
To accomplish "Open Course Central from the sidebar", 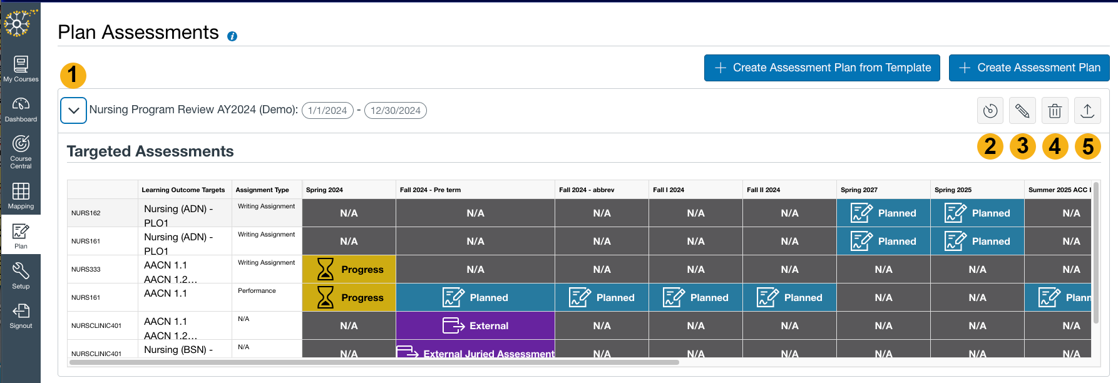I will coord(21,151).
